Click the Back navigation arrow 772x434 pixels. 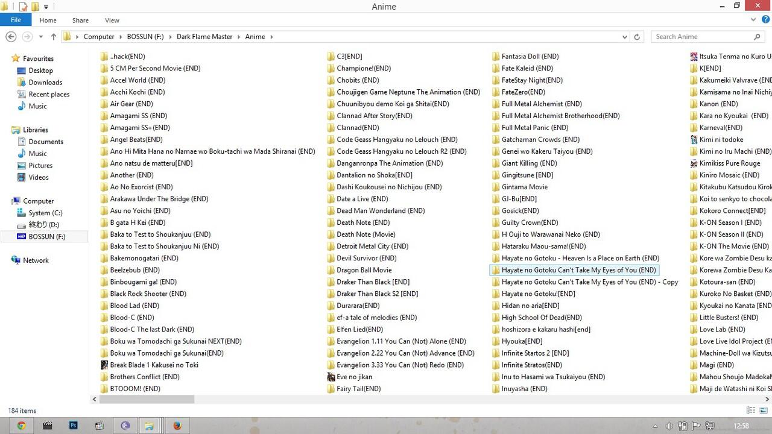pyautogui.click(x=11, y=37)
